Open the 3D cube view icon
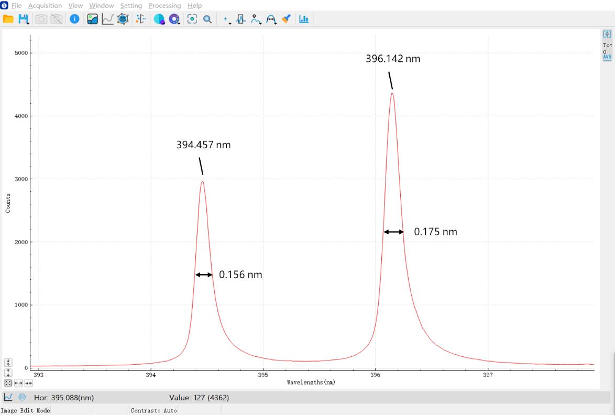 click(x=123, y=19)
